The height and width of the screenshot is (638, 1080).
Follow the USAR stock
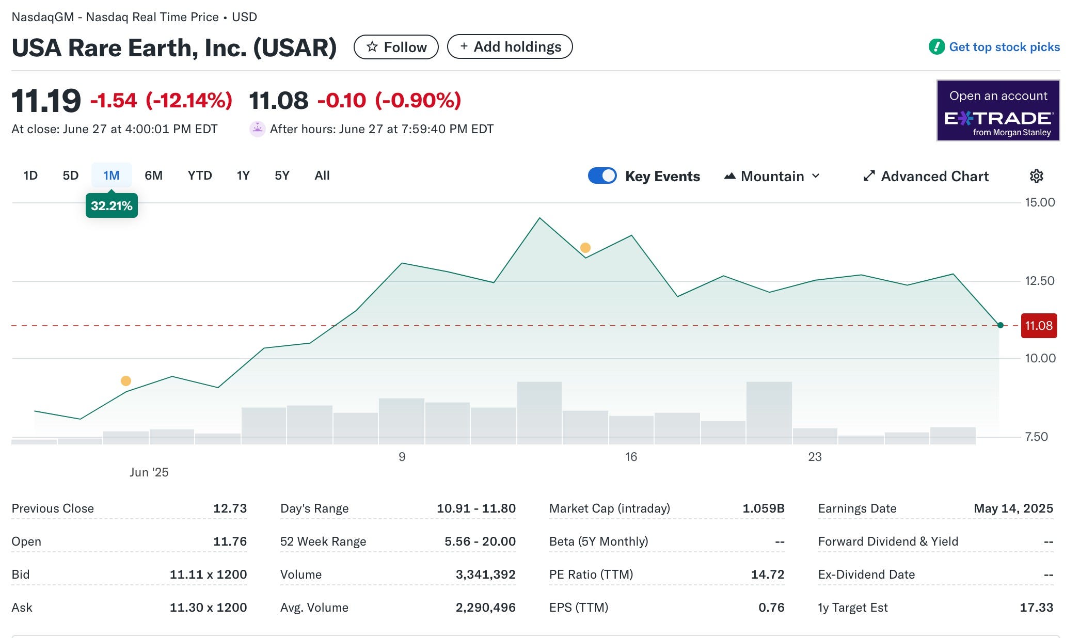point(396,47)
